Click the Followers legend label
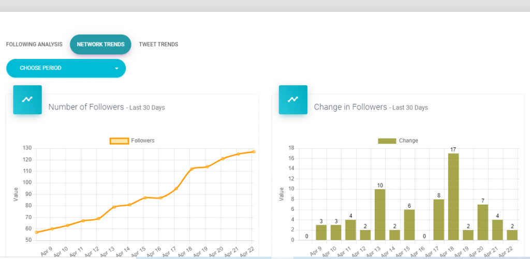Screen dimensions: 530x259 [x=143, y=141]
